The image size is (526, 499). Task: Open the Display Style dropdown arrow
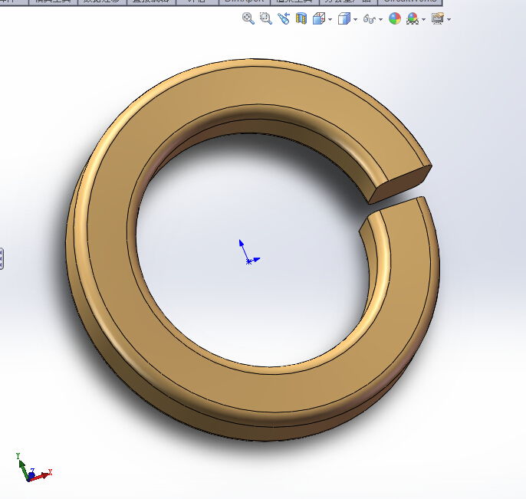(356, 19)
